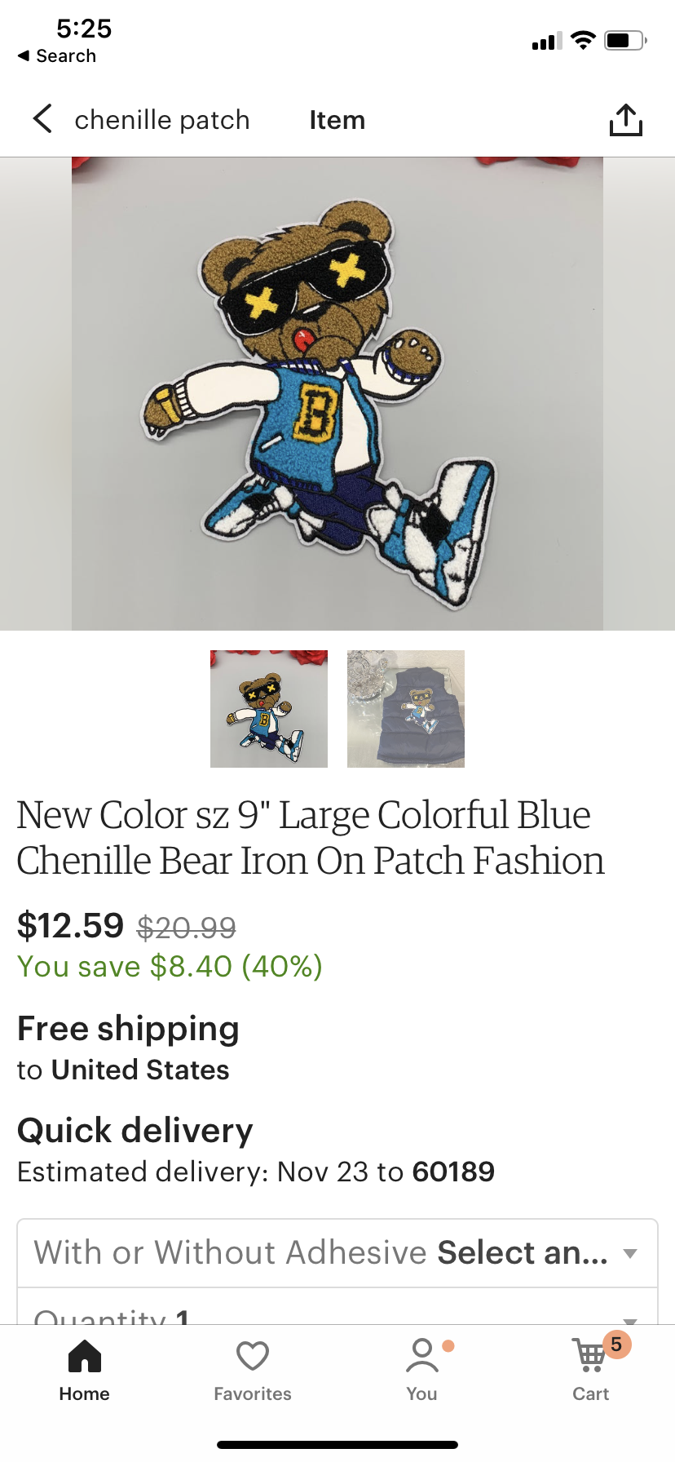
Task: Select the vest photo thumbnail
Action: click(406, 708)
